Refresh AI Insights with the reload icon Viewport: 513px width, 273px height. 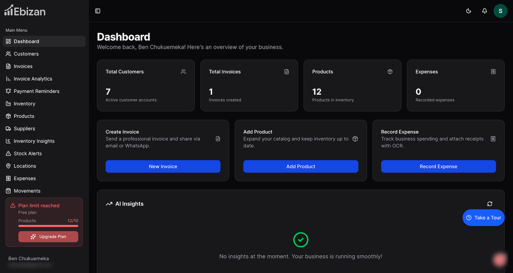490,204
